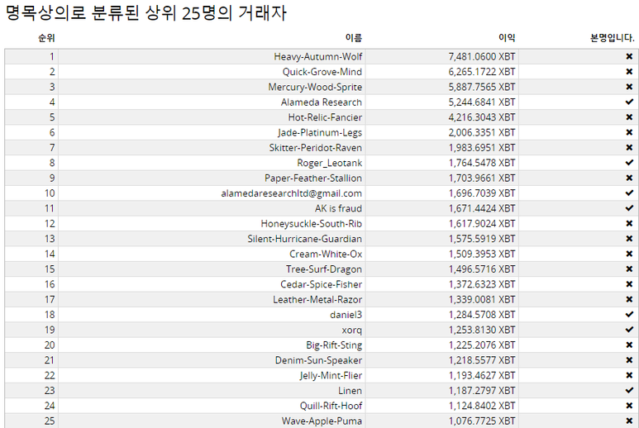Click the X icon in Silent-Hurricane-Guardian row
Viewport: 639px width, 428px height.
(629, 239)
